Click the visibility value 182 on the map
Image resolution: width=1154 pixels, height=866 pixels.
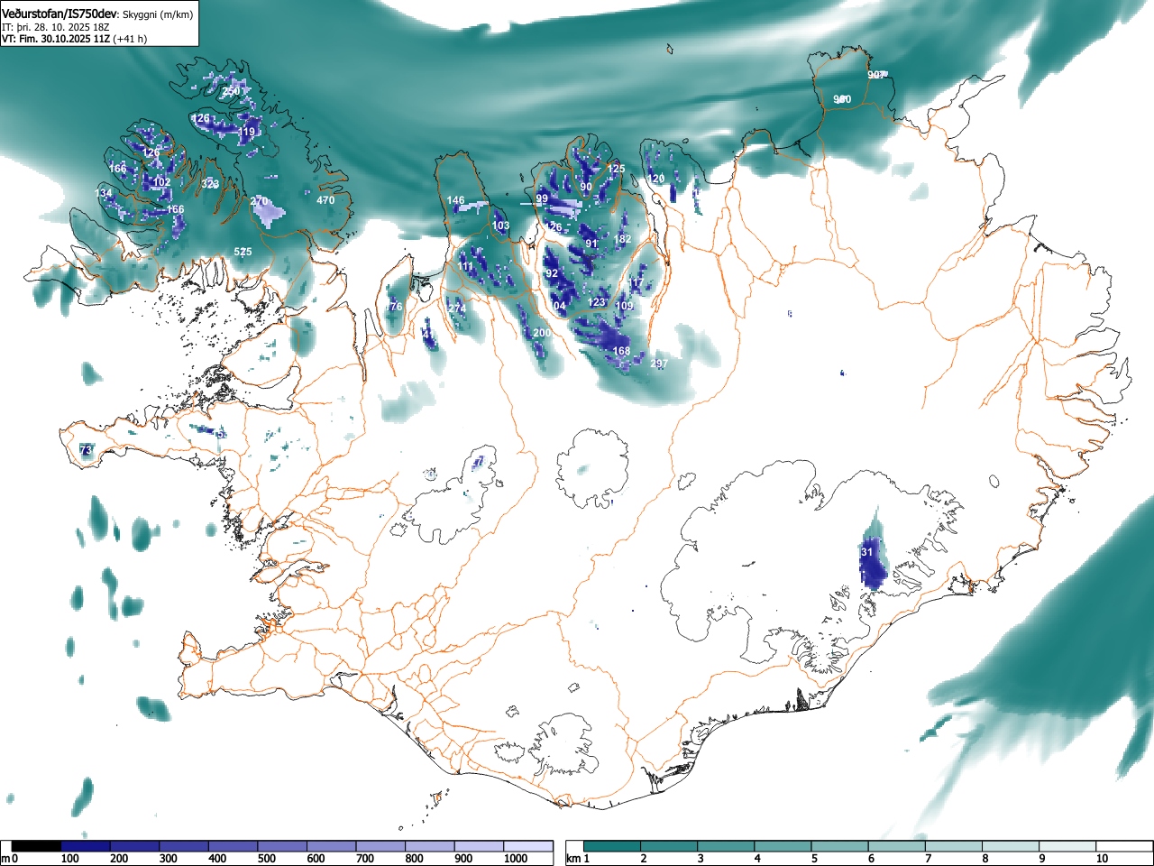(622, 239)
